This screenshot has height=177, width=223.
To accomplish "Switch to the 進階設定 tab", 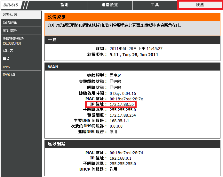I will [110, 5].
